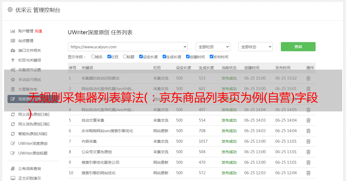
Task: Expand the 全部栏目 dropdown
Action: tap(213, 47)
